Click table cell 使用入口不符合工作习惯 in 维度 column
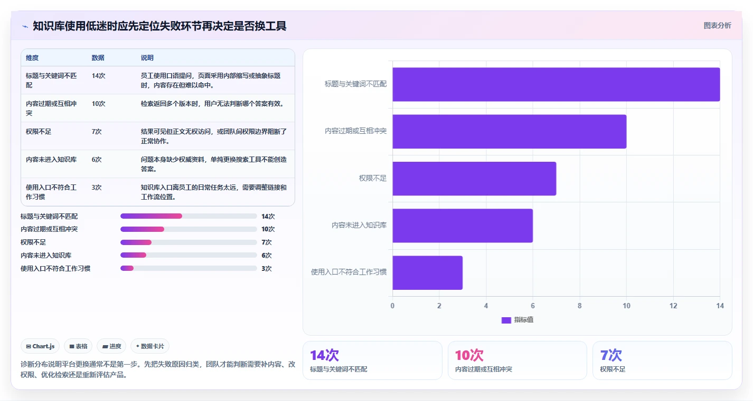 (51, 192)
